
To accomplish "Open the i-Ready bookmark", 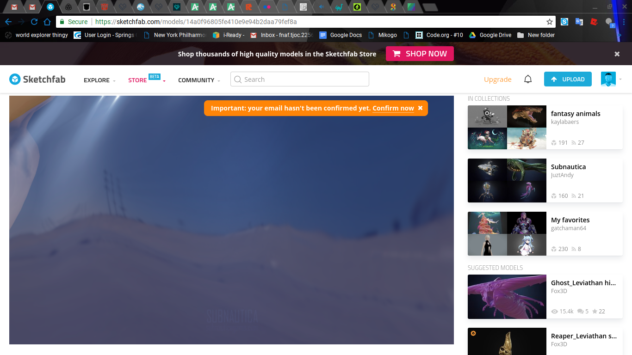I will click(228, 35).
